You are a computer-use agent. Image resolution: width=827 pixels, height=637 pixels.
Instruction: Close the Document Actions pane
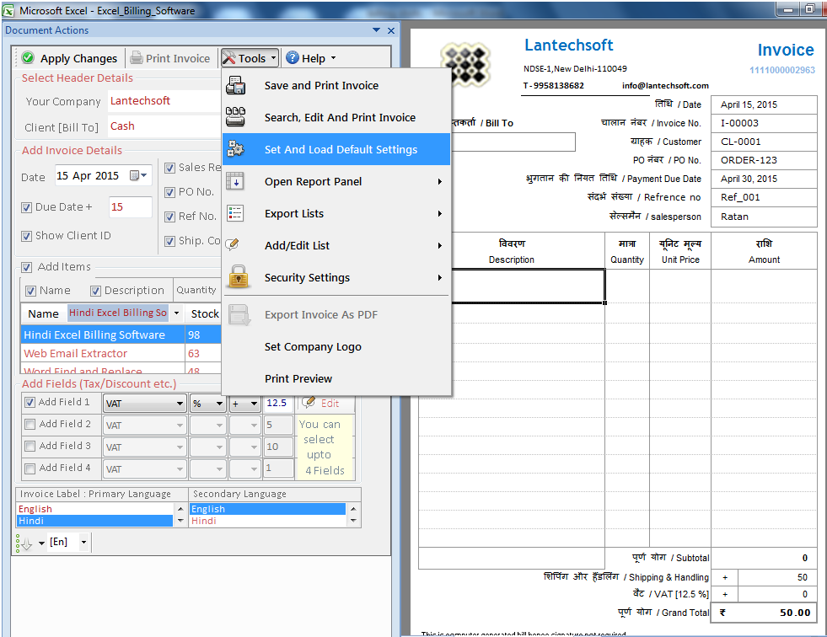(x=391, y=30)
